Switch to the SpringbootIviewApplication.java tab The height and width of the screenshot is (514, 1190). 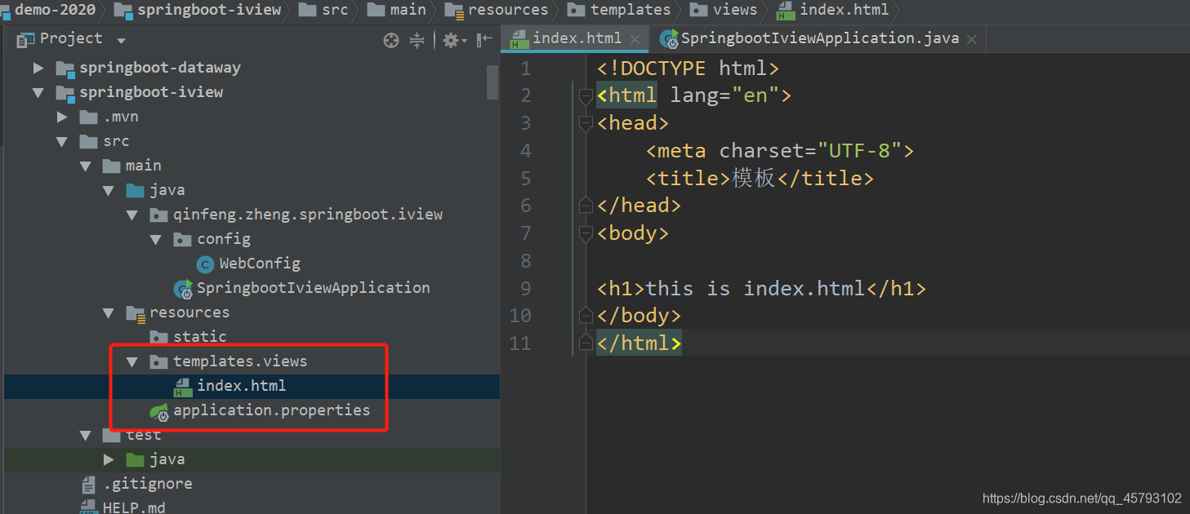tap(819, 38)
